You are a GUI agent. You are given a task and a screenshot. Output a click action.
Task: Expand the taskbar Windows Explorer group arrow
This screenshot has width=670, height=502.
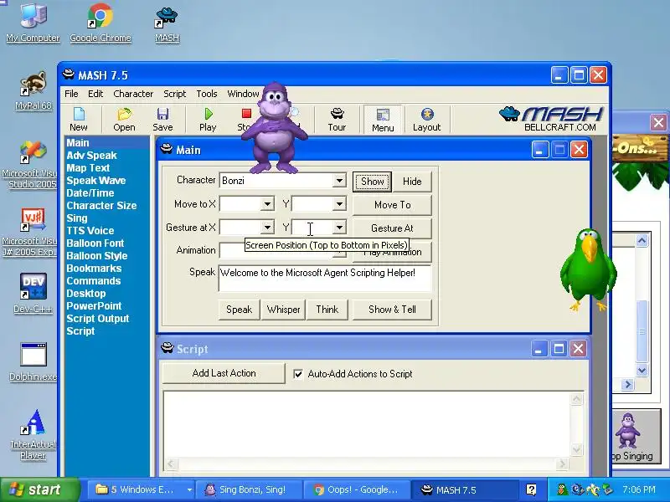click(x=189, y=489)
